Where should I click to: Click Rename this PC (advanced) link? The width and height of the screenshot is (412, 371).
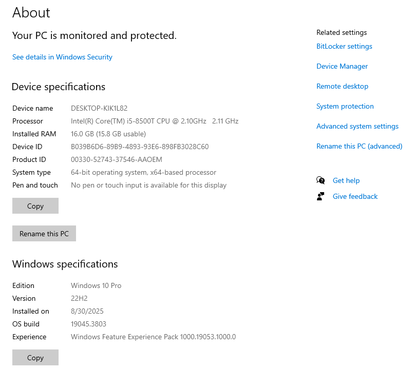coord(359,146)
